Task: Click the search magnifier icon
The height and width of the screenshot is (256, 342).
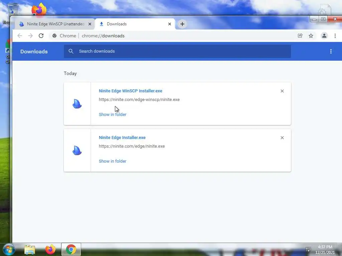Action: point(71,51)
